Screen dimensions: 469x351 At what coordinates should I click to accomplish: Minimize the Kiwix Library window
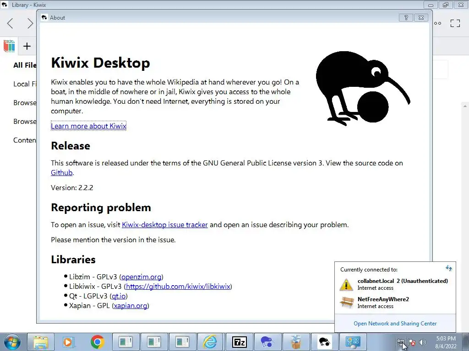click(431, 5)
